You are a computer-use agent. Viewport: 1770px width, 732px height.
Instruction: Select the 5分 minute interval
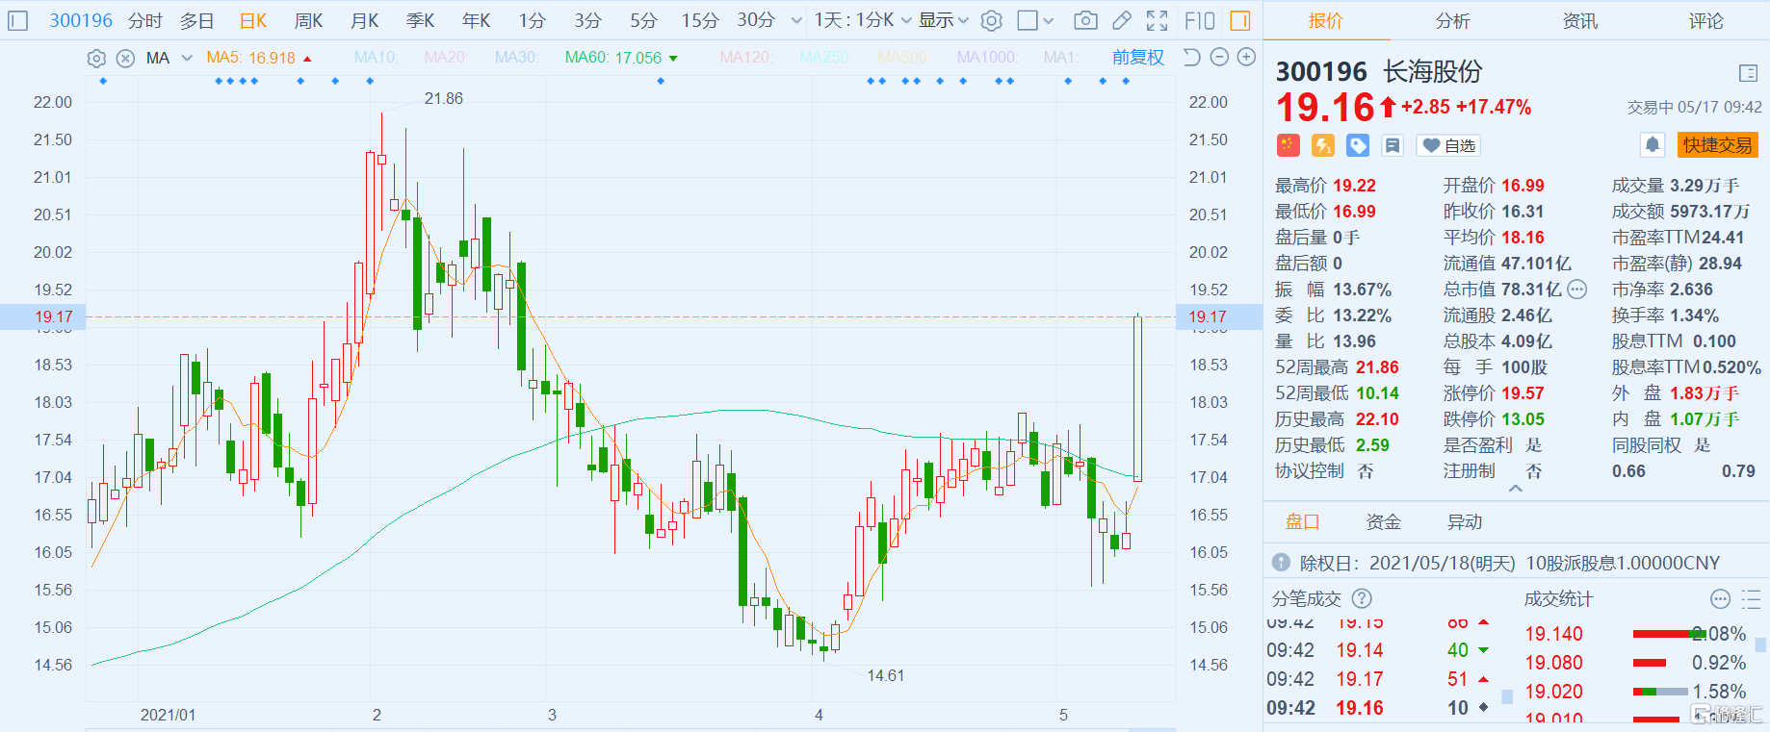[644, 20]
